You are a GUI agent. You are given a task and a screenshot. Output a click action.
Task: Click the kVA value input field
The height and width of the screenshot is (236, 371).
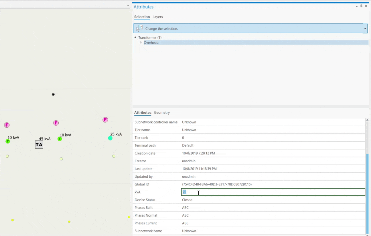273,192
